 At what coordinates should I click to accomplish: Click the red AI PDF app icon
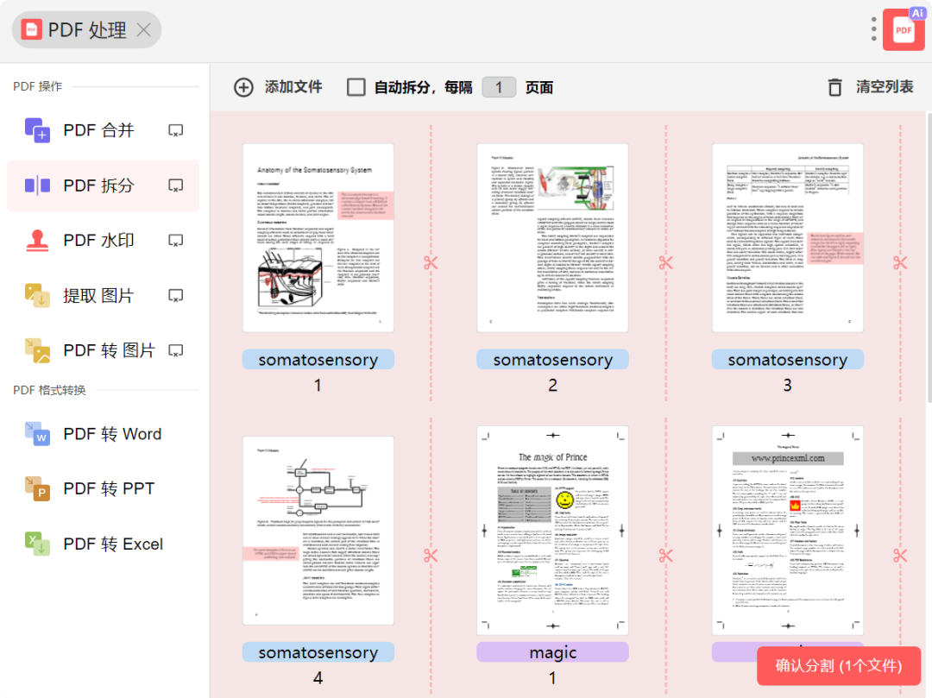coord(904,29)
